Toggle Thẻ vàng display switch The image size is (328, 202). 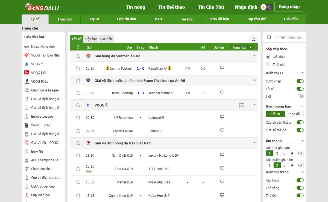coord(300,188)
